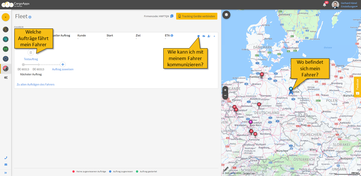Show the Fleet info tooltip icon

(30, 17)
